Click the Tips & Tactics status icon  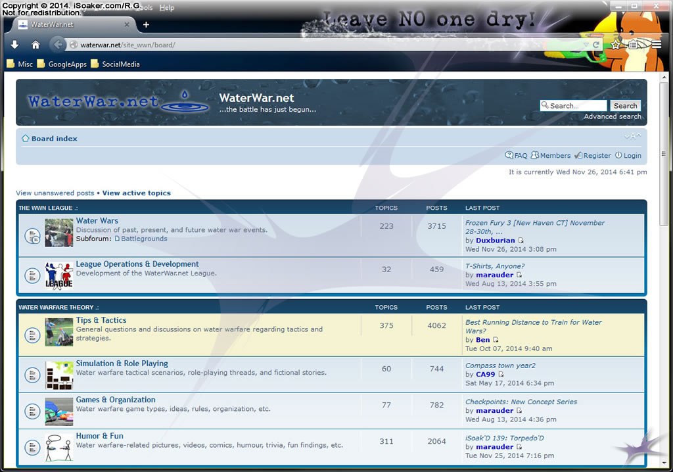coord(32,335)
